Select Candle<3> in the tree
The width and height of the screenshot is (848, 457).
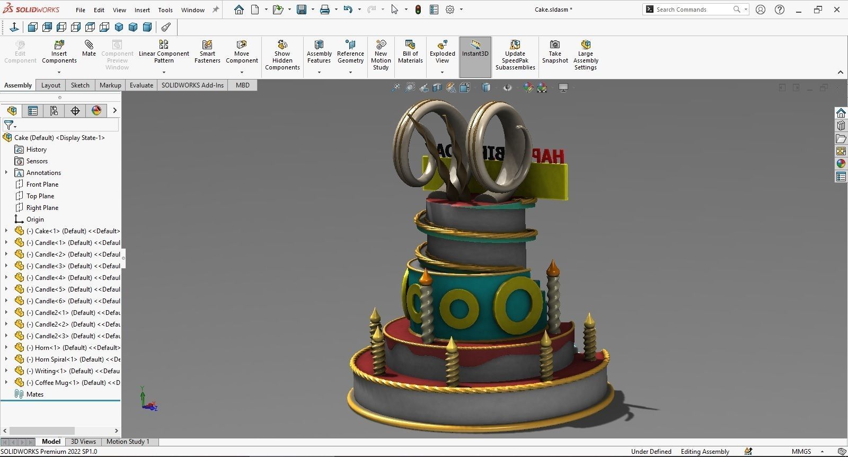(x=73, y=266)
